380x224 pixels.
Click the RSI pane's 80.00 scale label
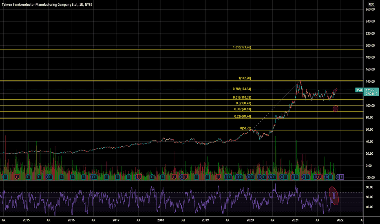369,187
